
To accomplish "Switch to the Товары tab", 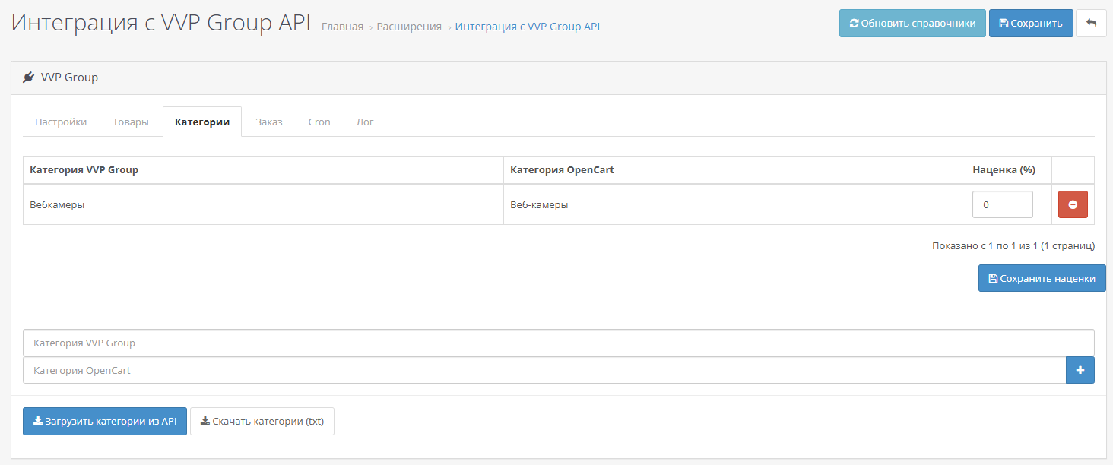I will 131,122.
